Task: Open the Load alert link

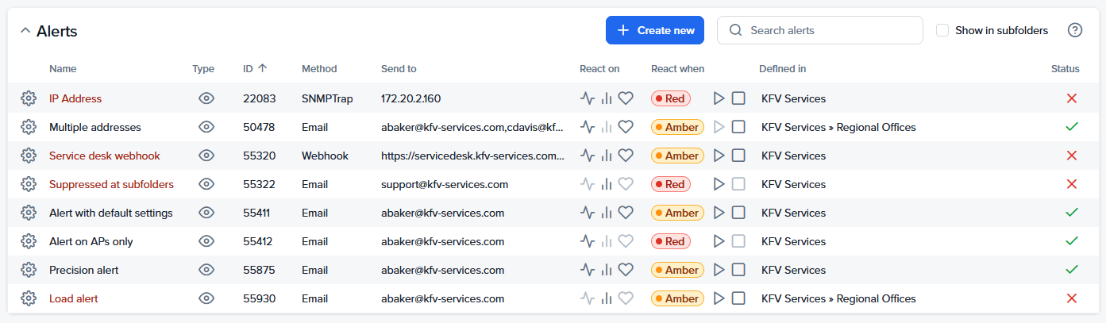Action: [74, 298]
